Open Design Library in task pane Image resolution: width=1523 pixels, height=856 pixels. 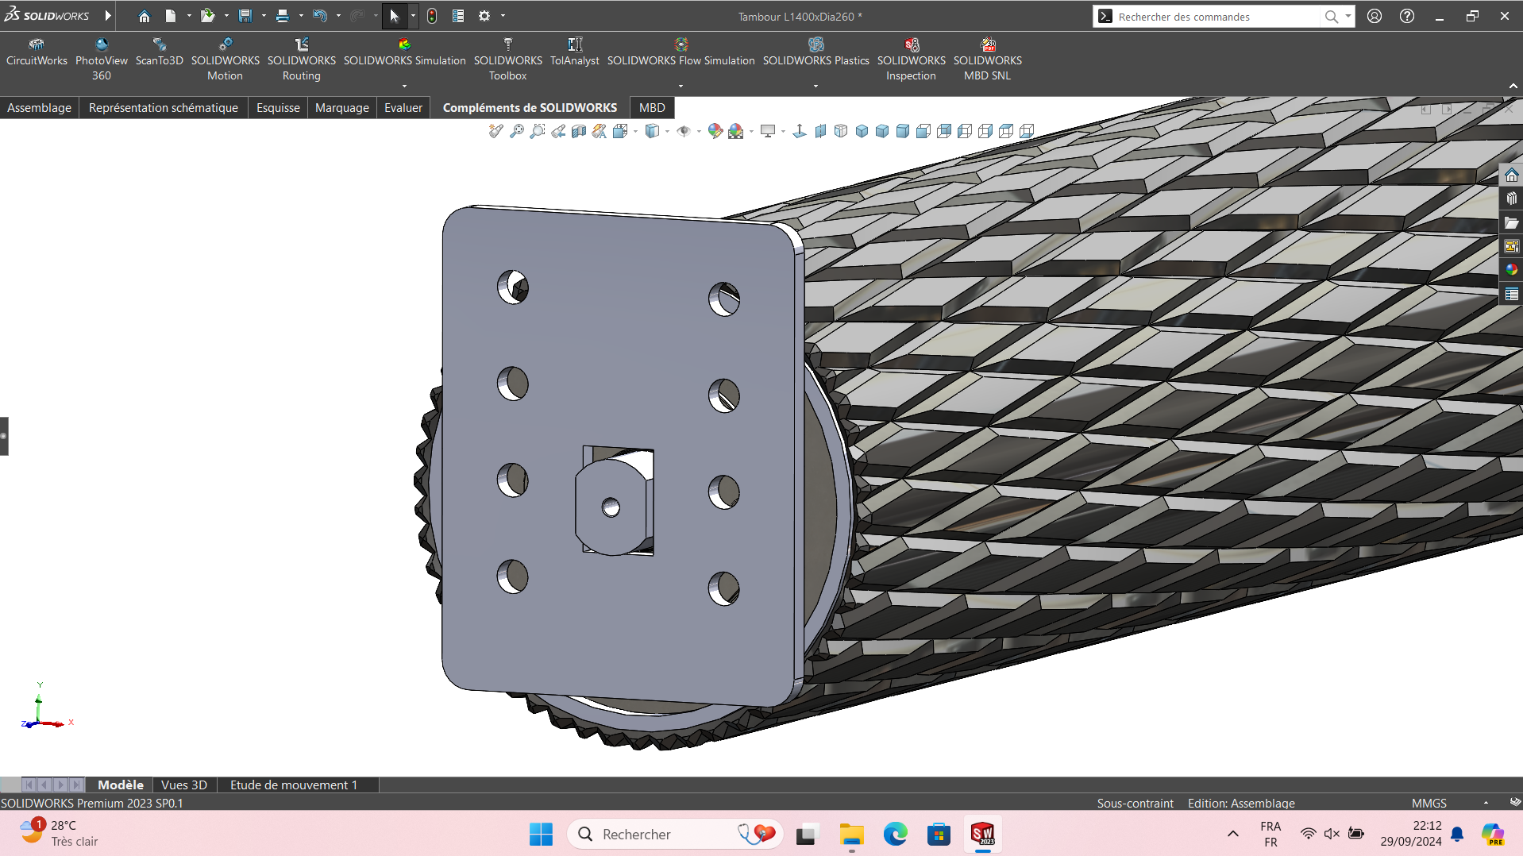click(1511, 199)
